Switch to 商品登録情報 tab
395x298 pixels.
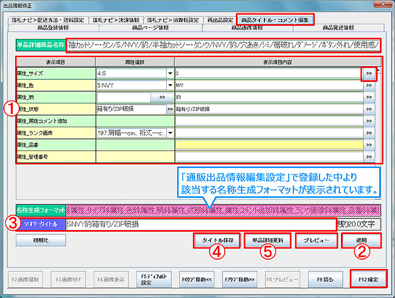[x=53, y=28]
